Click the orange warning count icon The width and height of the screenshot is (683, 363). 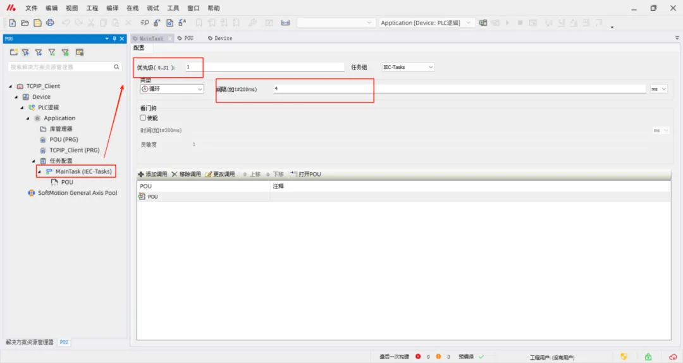(438, 357)
